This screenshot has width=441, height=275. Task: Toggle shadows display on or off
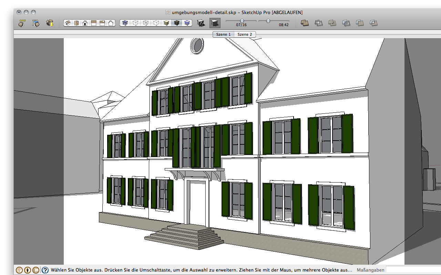pos(215,23)
